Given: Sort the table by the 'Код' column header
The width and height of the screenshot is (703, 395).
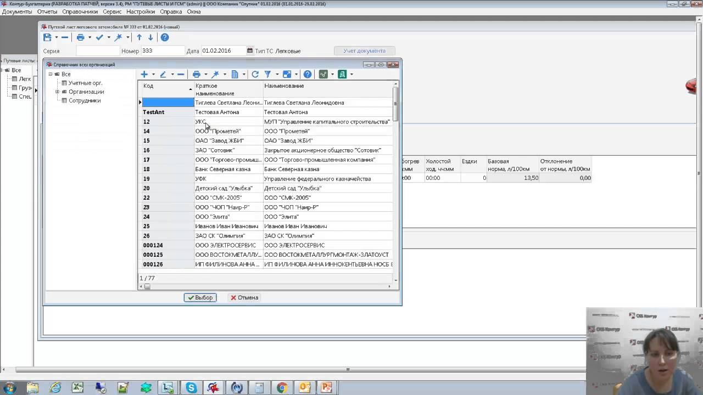Looking at the screenshot, I should point(167,89).
